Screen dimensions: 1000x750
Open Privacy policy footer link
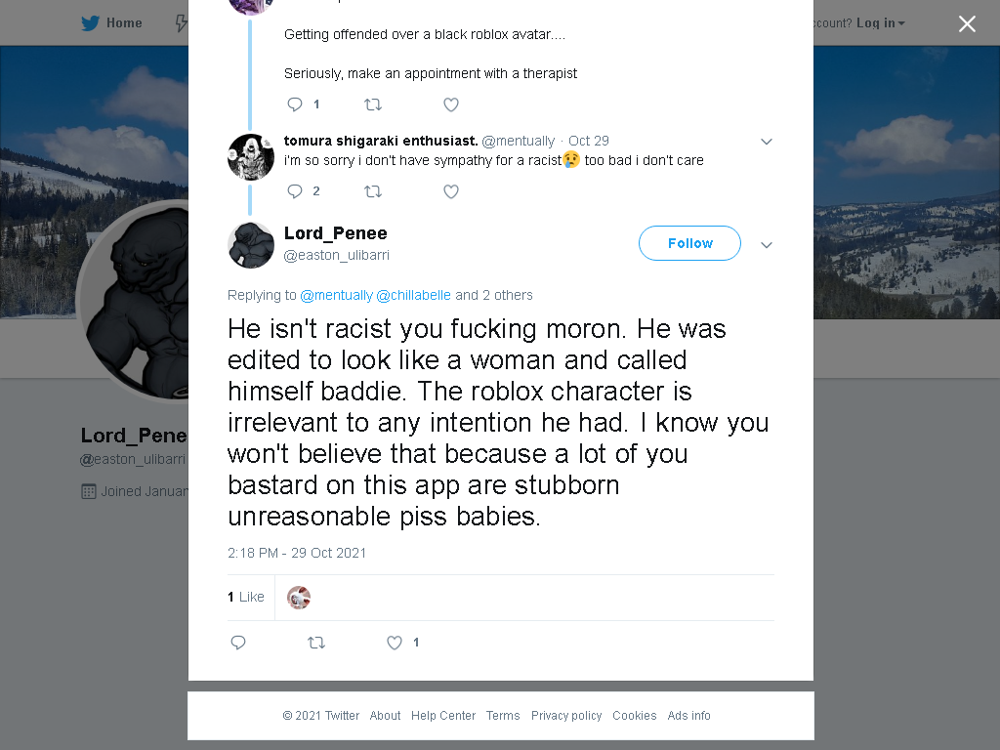[566, 716]
